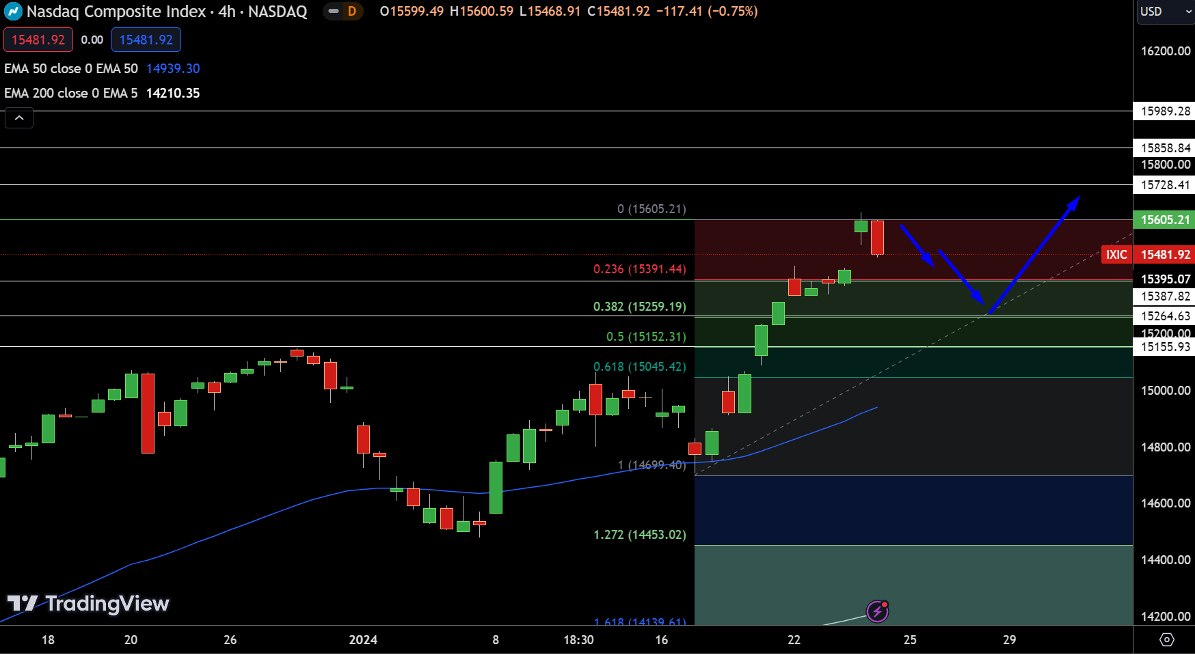The image size is (1195, 655).
Task: Click the 0.00 spread value
Action: click(x=92, y=40)
